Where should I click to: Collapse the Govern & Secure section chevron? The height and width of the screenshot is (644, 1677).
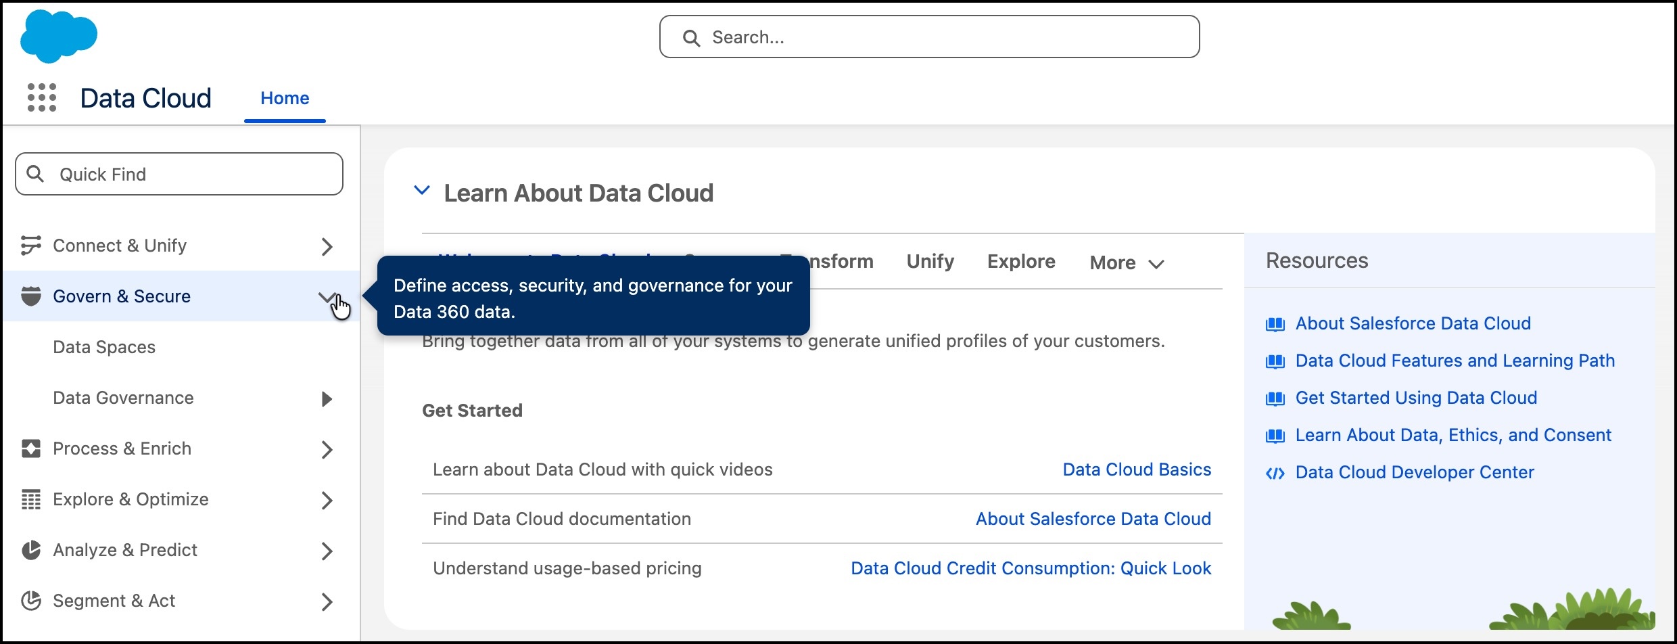[327, 296]
